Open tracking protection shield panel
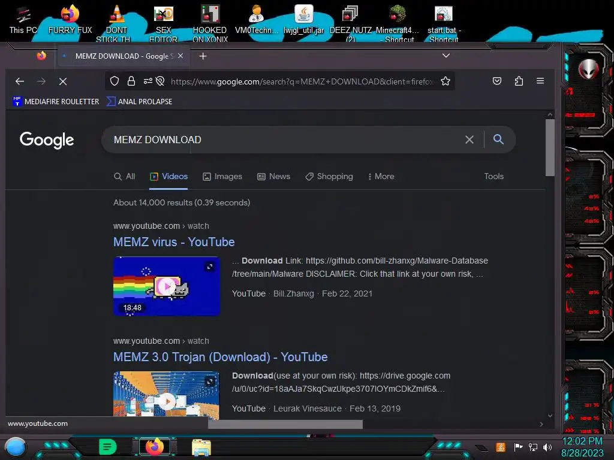Screen dimensions: 614x460 (x=115, y=81)
